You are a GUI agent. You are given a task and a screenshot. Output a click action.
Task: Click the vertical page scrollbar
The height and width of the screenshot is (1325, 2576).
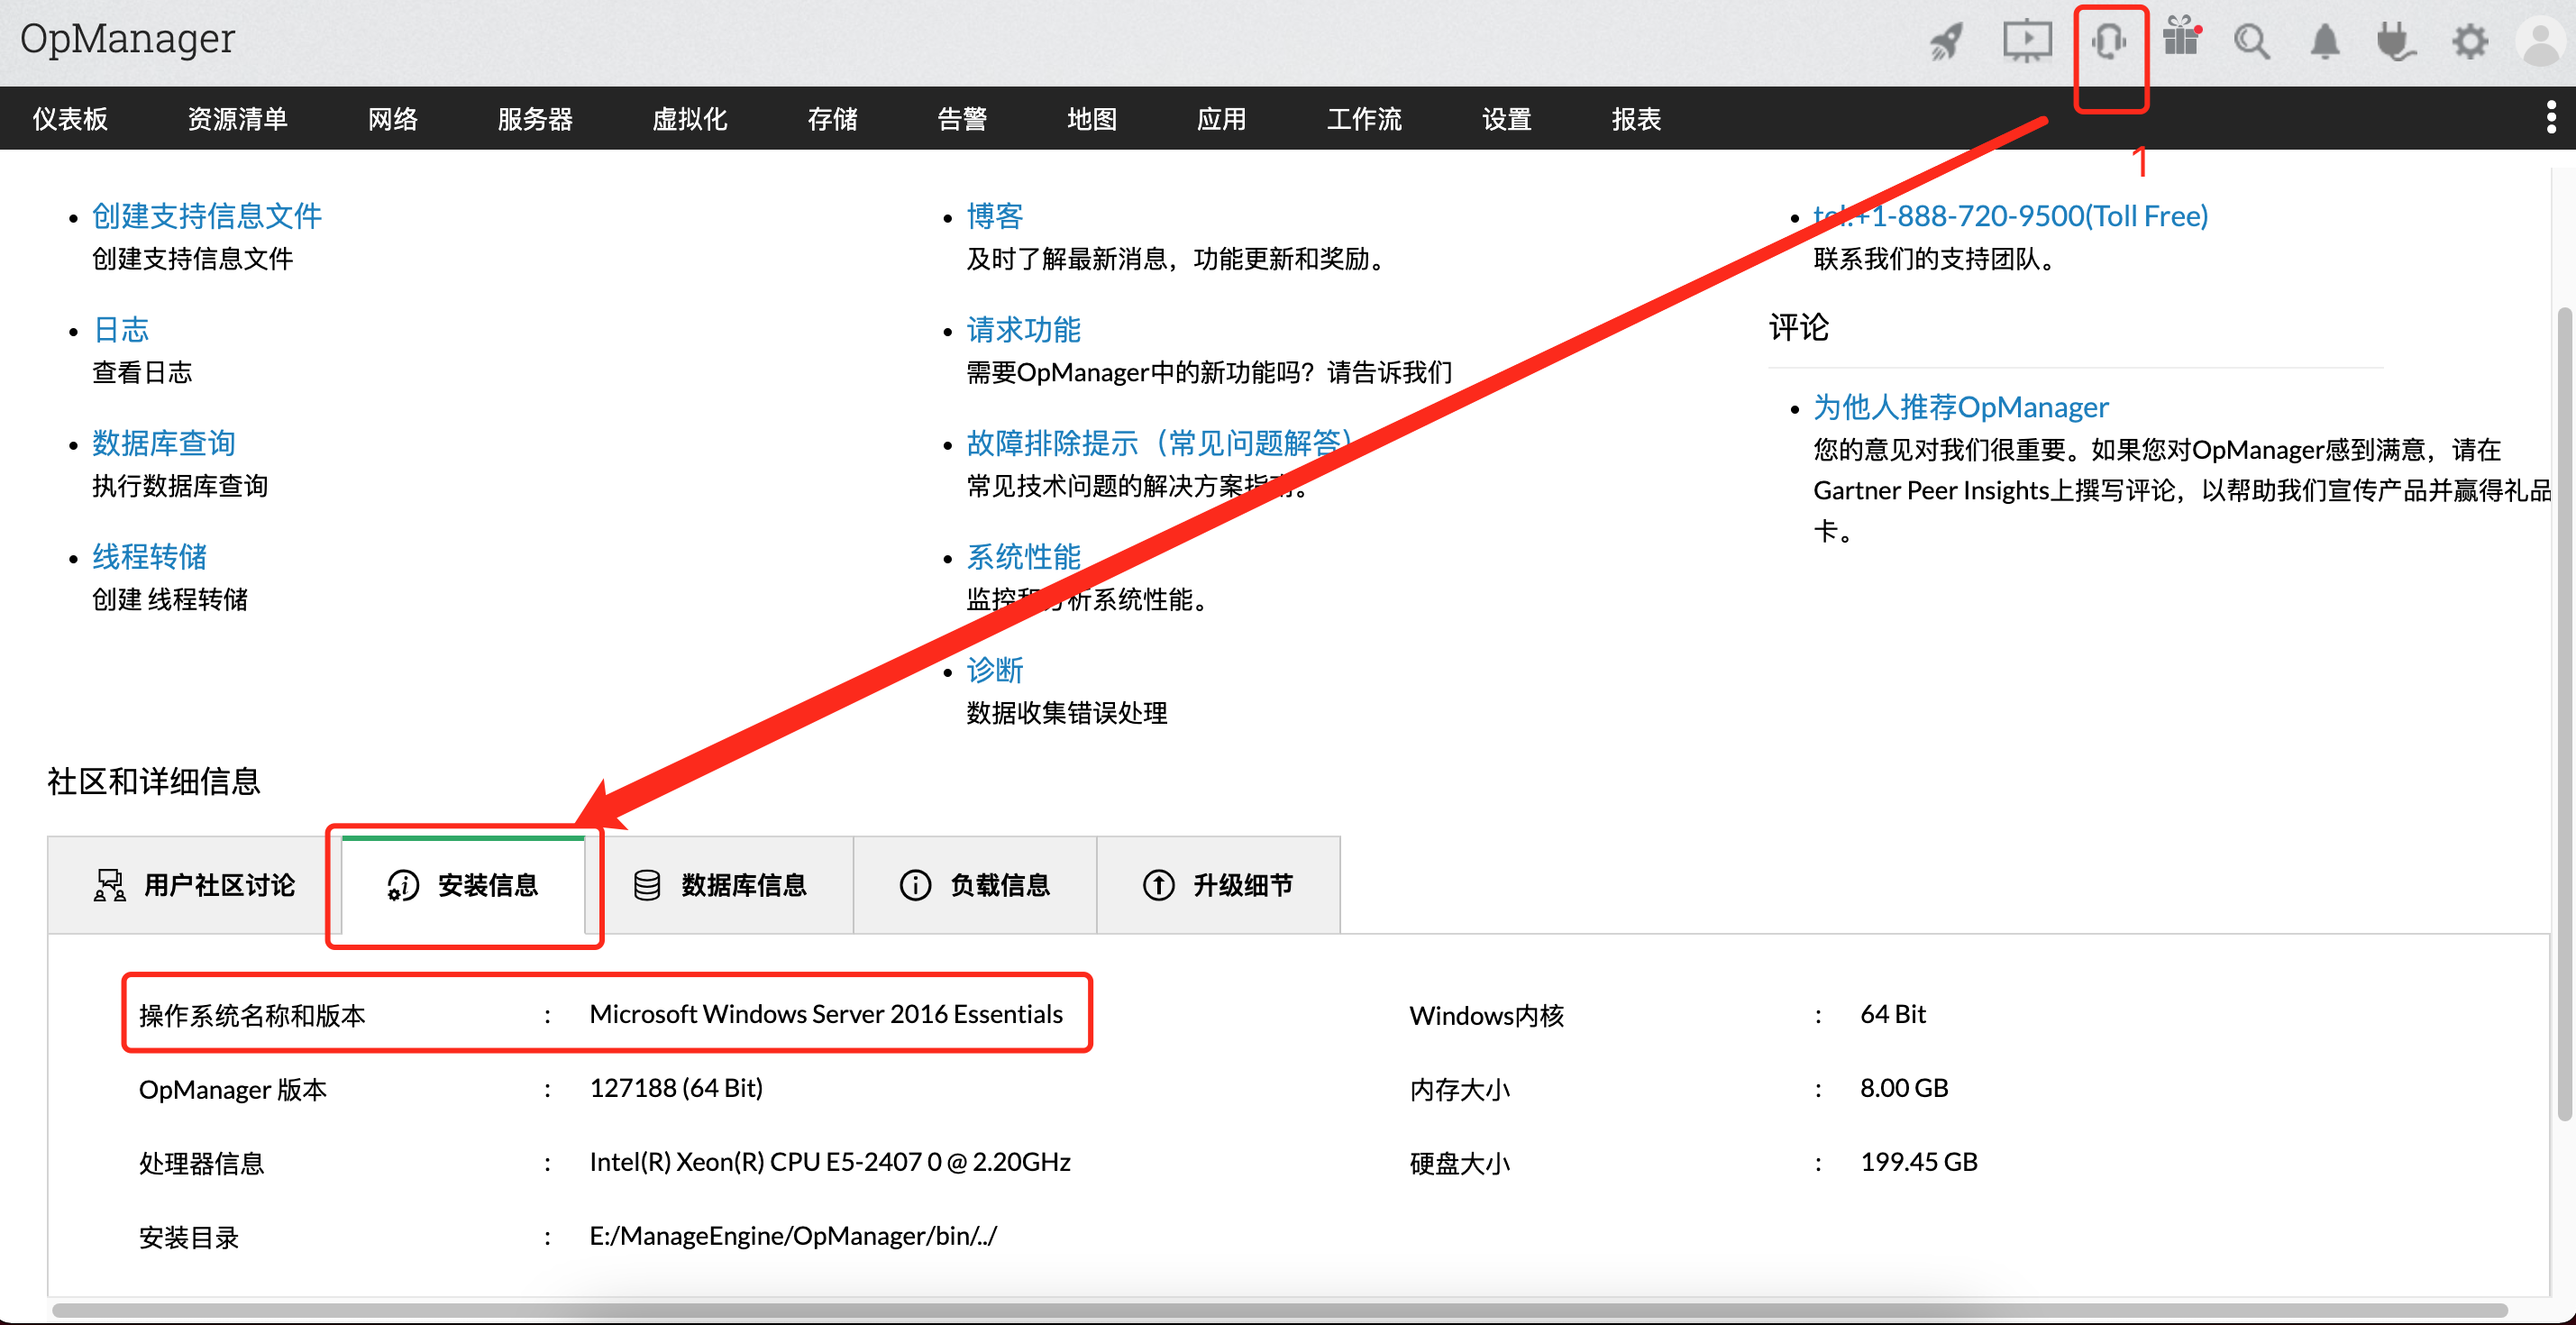point(2565,714)
